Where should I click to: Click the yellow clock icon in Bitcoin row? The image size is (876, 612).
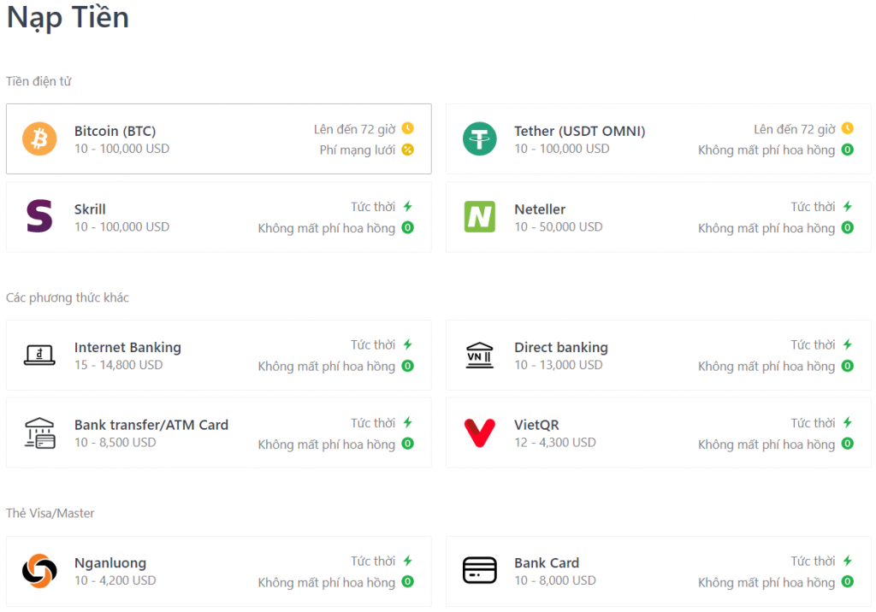tap(408, 128)
